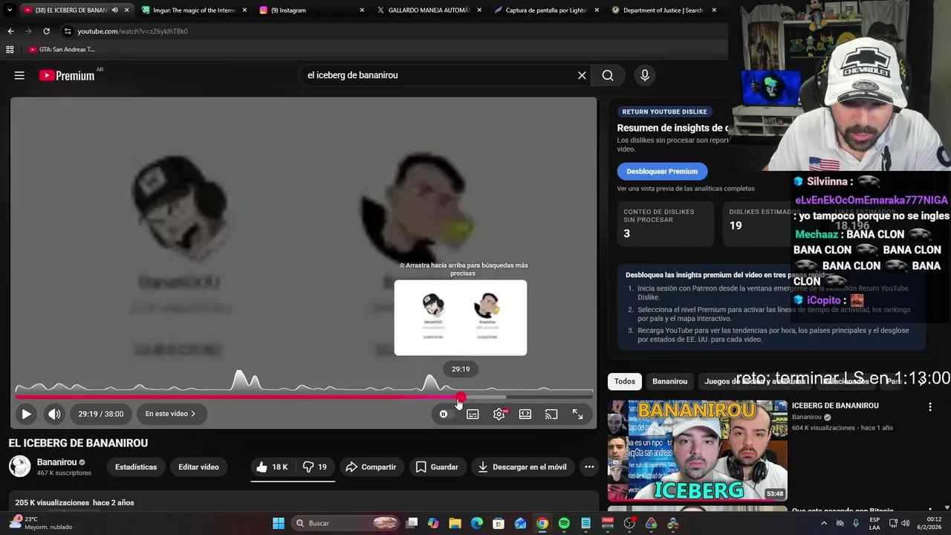Open player settings gear
The width and height of the screenshot is (951, 535).
499,414
